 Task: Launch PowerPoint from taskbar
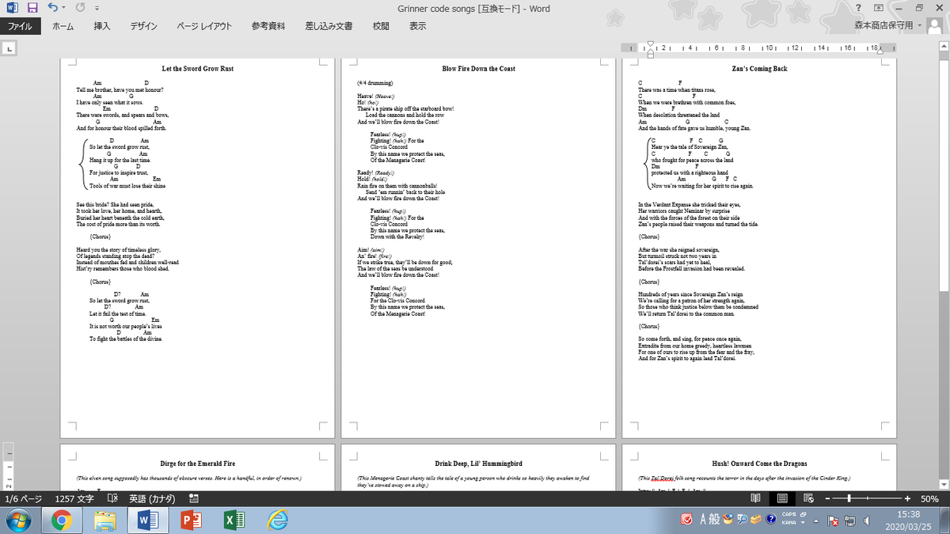point(192,521)
